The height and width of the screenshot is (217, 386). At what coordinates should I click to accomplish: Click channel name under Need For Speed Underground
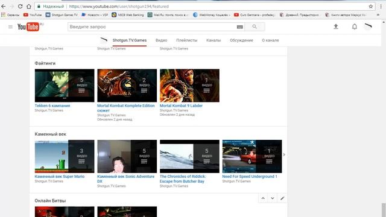coord(236,181)
